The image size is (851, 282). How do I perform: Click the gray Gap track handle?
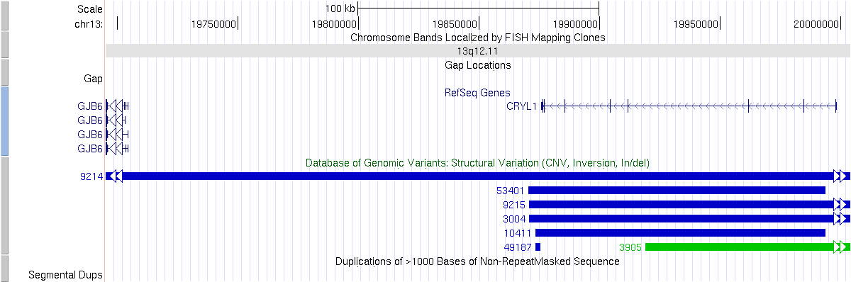pos(4,72)
